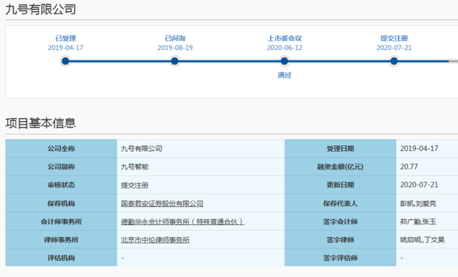Click the 律师事务所 header cell
Viewport: 458px width, 277px height.
pyautogui.click(x=61, y=240)
